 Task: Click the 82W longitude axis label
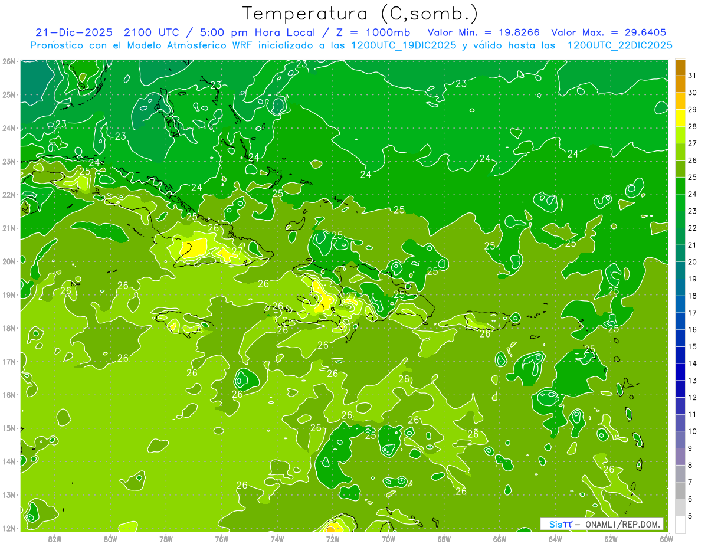[x=55, y=539]
